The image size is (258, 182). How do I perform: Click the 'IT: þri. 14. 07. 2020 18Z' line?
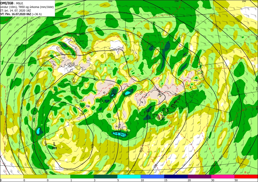[x=16, y=11]
